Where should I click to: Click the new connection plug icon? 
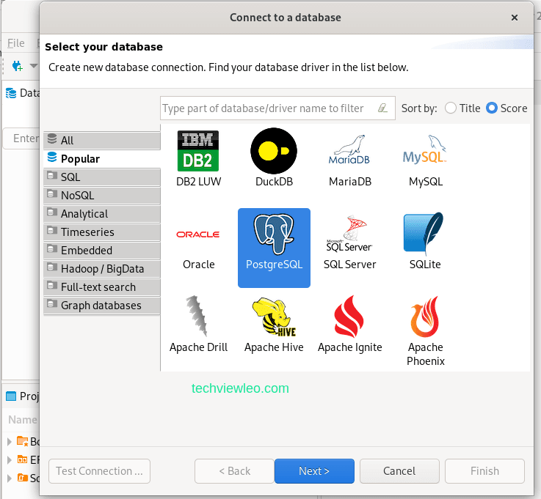[x=18, y=66]
